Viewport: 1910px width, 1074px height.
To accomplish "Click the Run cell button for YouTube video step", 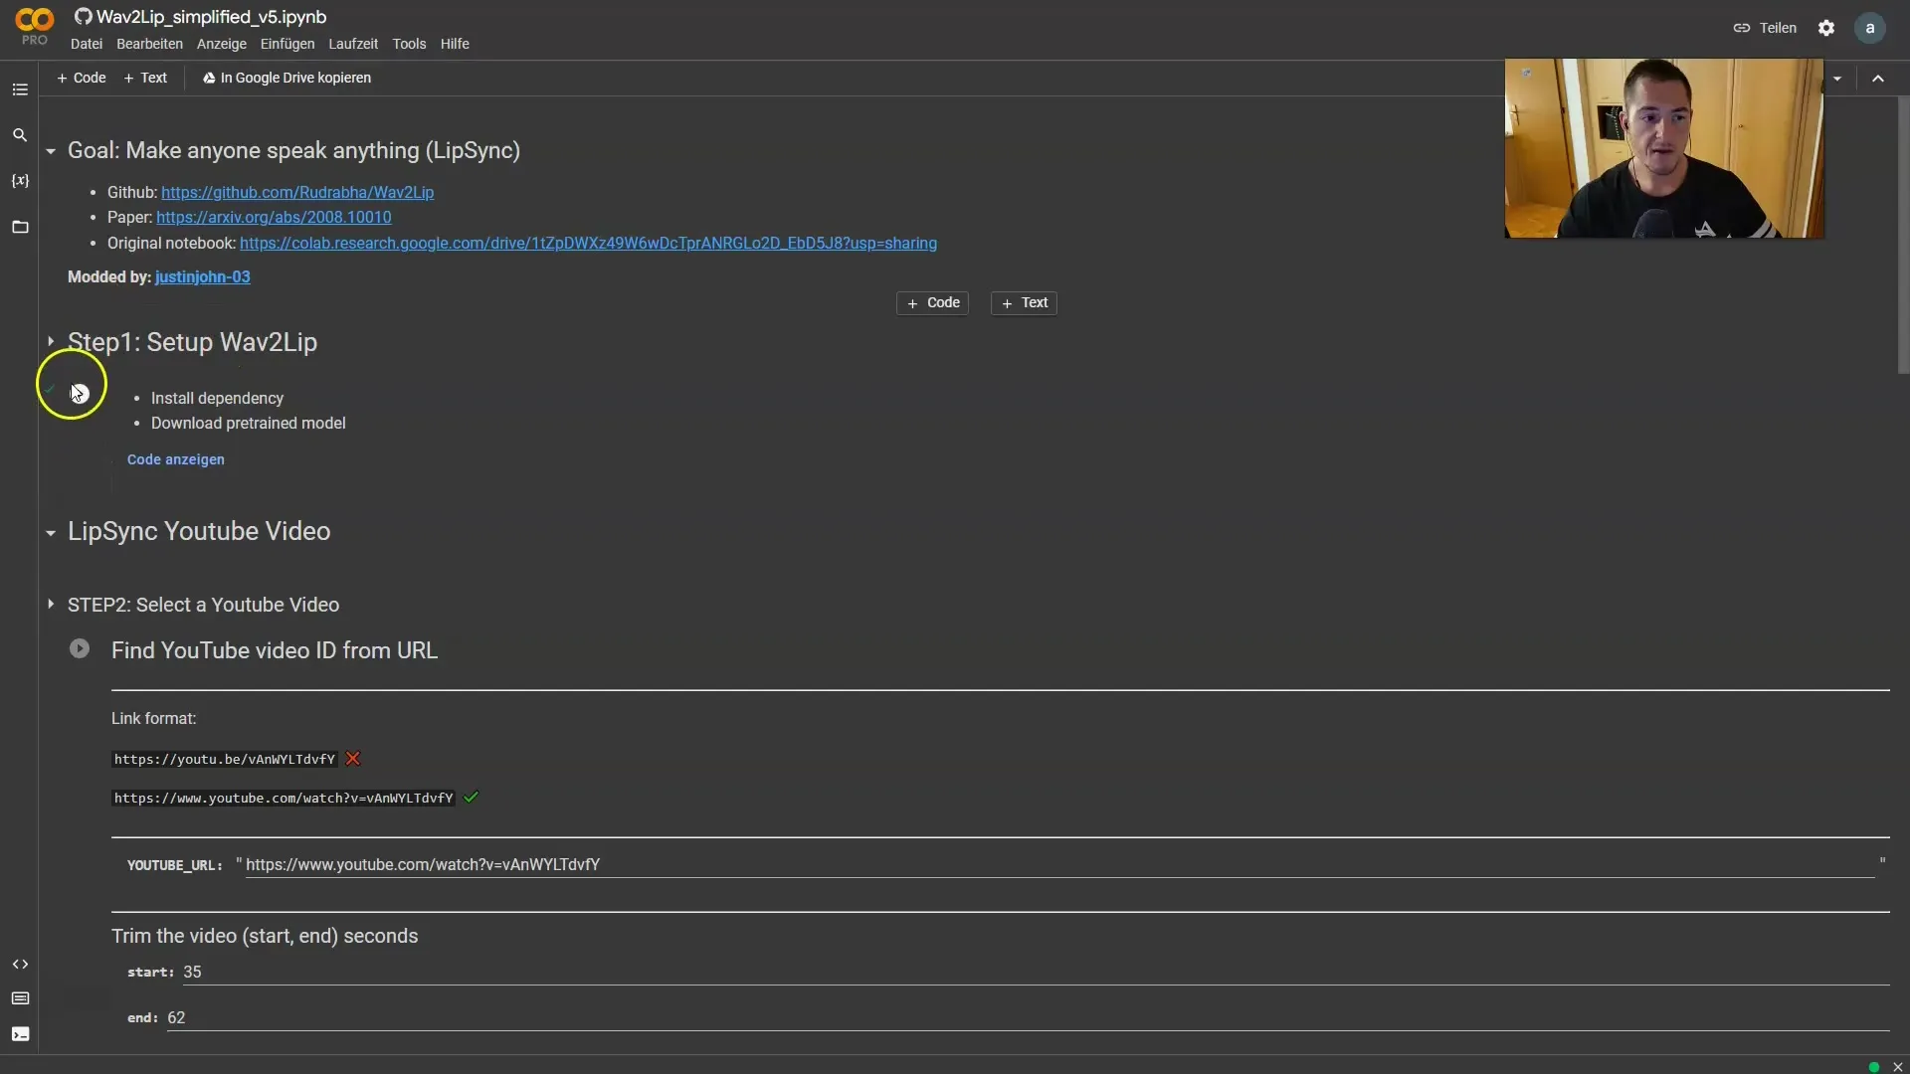I will tap(80, 647).
